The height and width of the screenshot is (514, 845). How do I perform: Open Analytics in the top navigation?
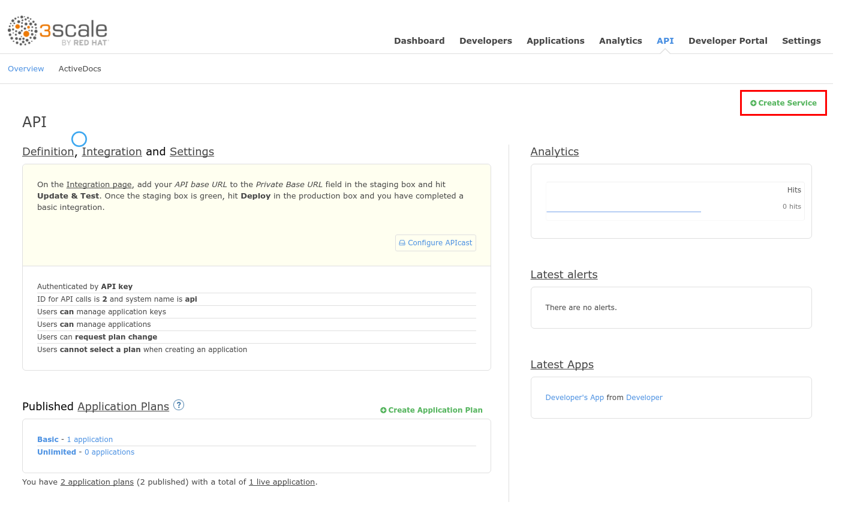tap(620, 41)
